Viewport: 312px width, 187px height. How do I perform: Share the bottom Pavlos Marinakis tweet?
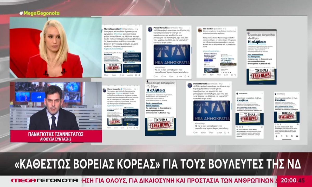coord(228,132)
